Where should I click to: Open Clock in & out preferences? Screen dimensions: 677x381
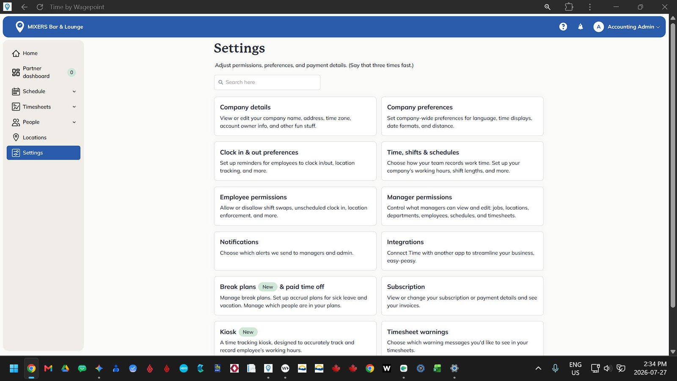pyautogui.click(x=295, y=161)
